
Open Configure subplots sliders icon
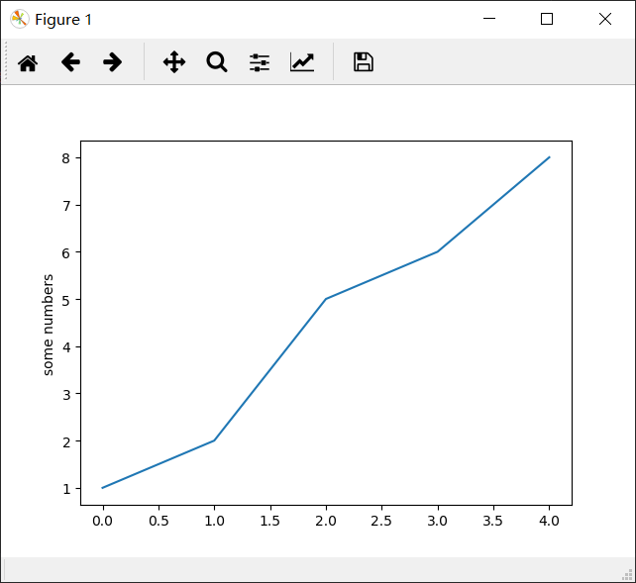260,62
